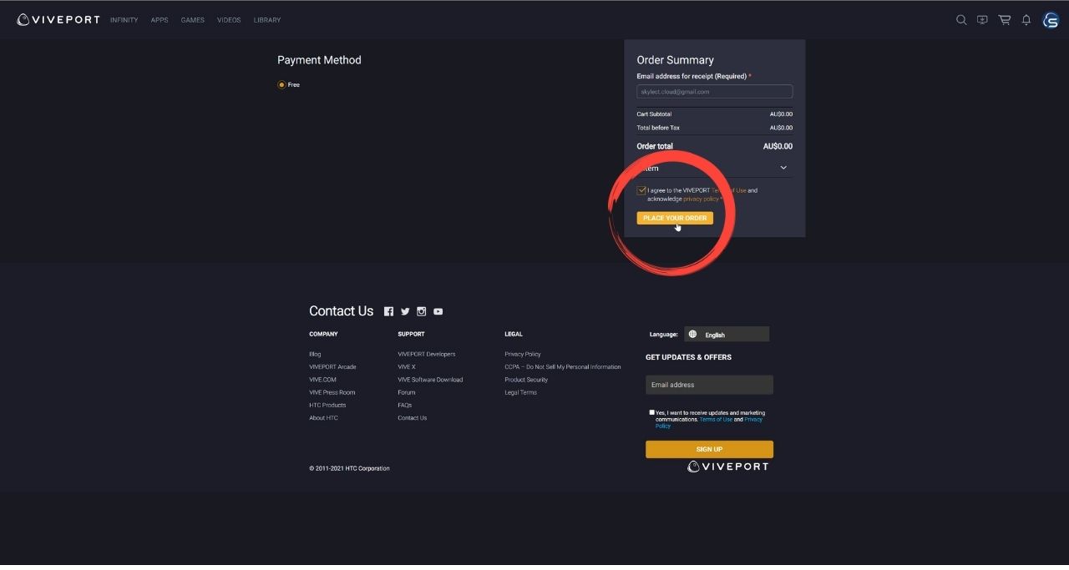Click the Cart Subtotal label
The image size is (1069, 570).
(x=654, y=114)
